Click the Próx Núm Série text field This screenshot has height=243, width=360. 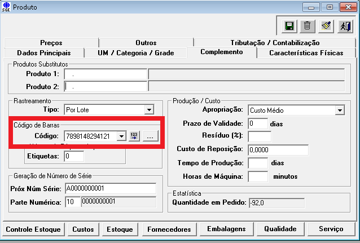109,188
